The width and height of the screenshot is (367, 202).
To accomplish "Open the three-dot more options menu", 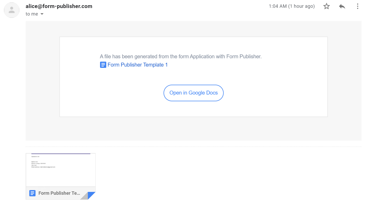I will click(357, 6).
